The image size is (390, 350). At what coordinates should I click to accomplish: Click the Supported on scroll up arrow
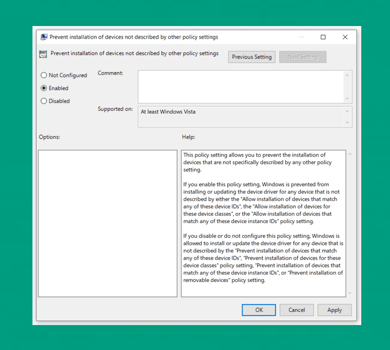(x=347, y=111)
